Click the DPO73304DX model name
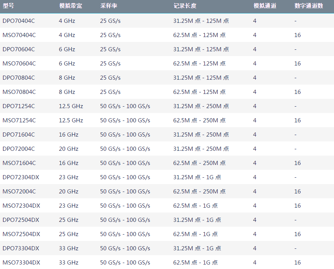334x269 pixels. tap(21, 248)
